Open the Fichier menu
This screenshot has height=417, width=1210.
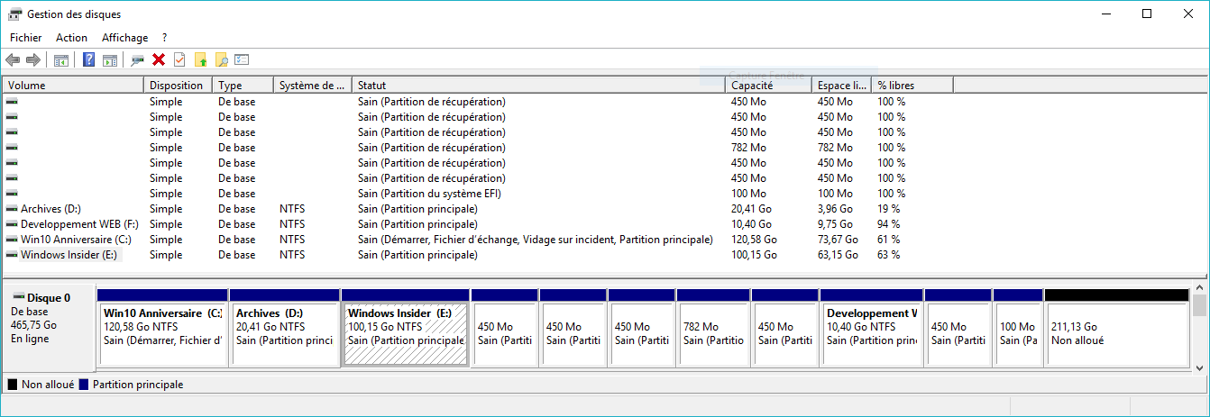click(25, 38)
